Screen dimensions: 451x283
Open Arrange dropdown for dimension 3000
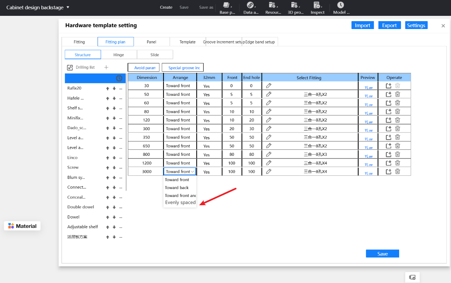(180, 171)
